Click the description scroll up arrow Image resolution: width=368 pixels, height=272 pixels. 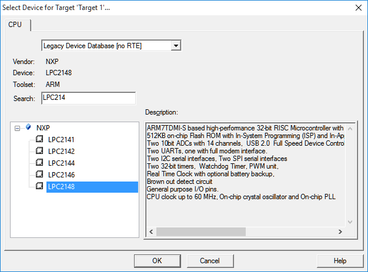350,129
